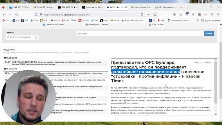Open the Pocket save icon

click(x=174, y=15)
